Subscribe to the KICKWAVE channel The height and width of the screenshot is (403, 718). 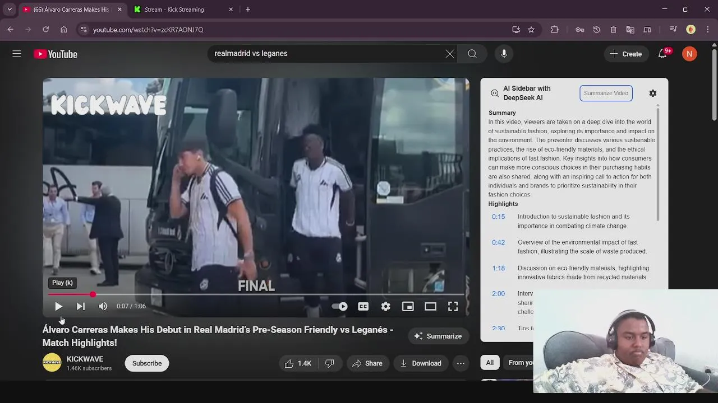click(x=147, y=363)
